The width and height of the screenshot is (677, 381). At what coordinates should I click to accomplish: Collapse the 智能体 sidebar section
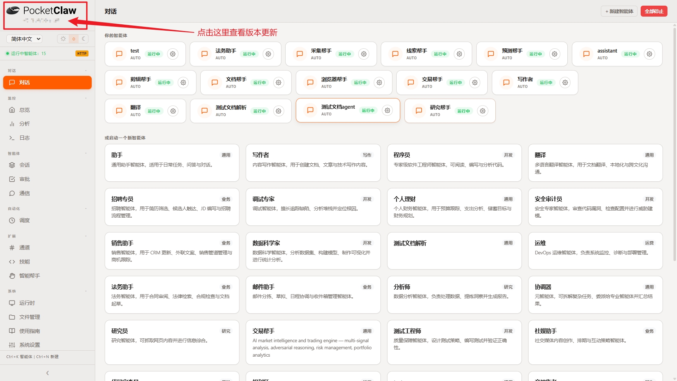click(x=86, y=153)
